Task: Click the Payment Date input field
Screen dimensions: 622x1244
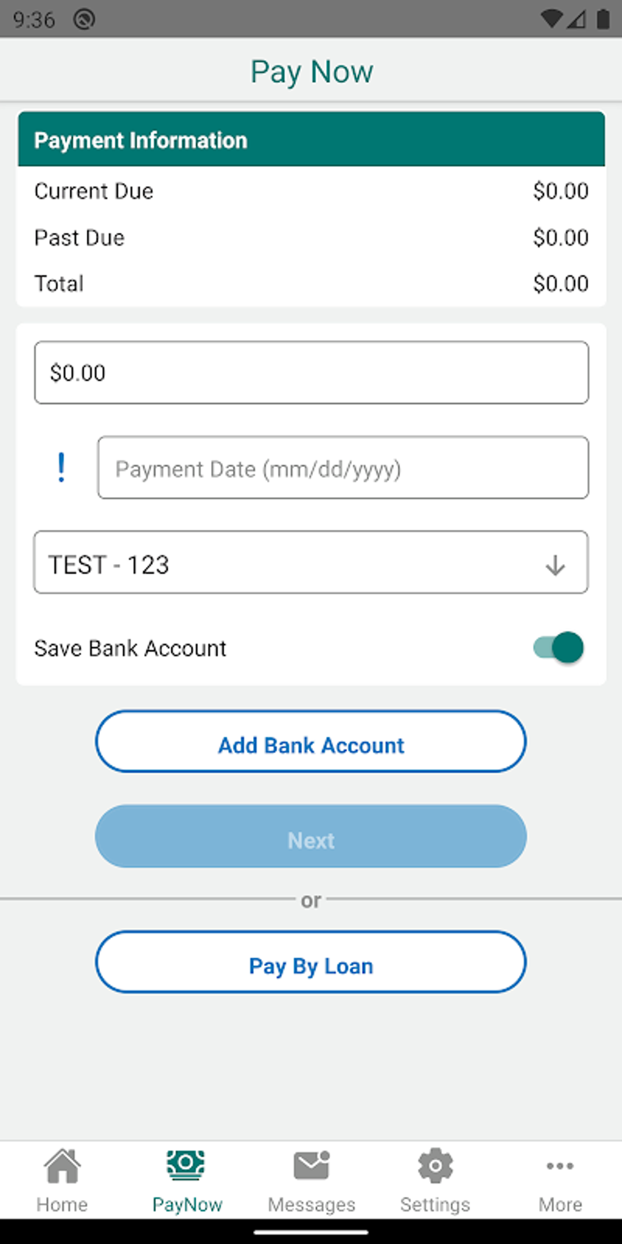Action: 343,468
